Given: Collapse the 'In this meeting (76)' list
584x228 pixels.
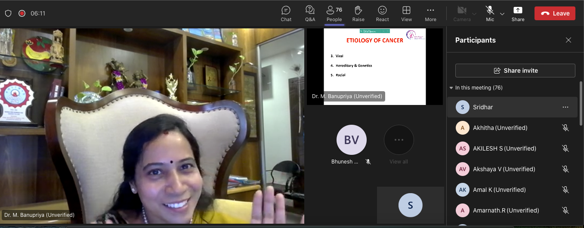Looking at the screenshot, I should (451, 88).
